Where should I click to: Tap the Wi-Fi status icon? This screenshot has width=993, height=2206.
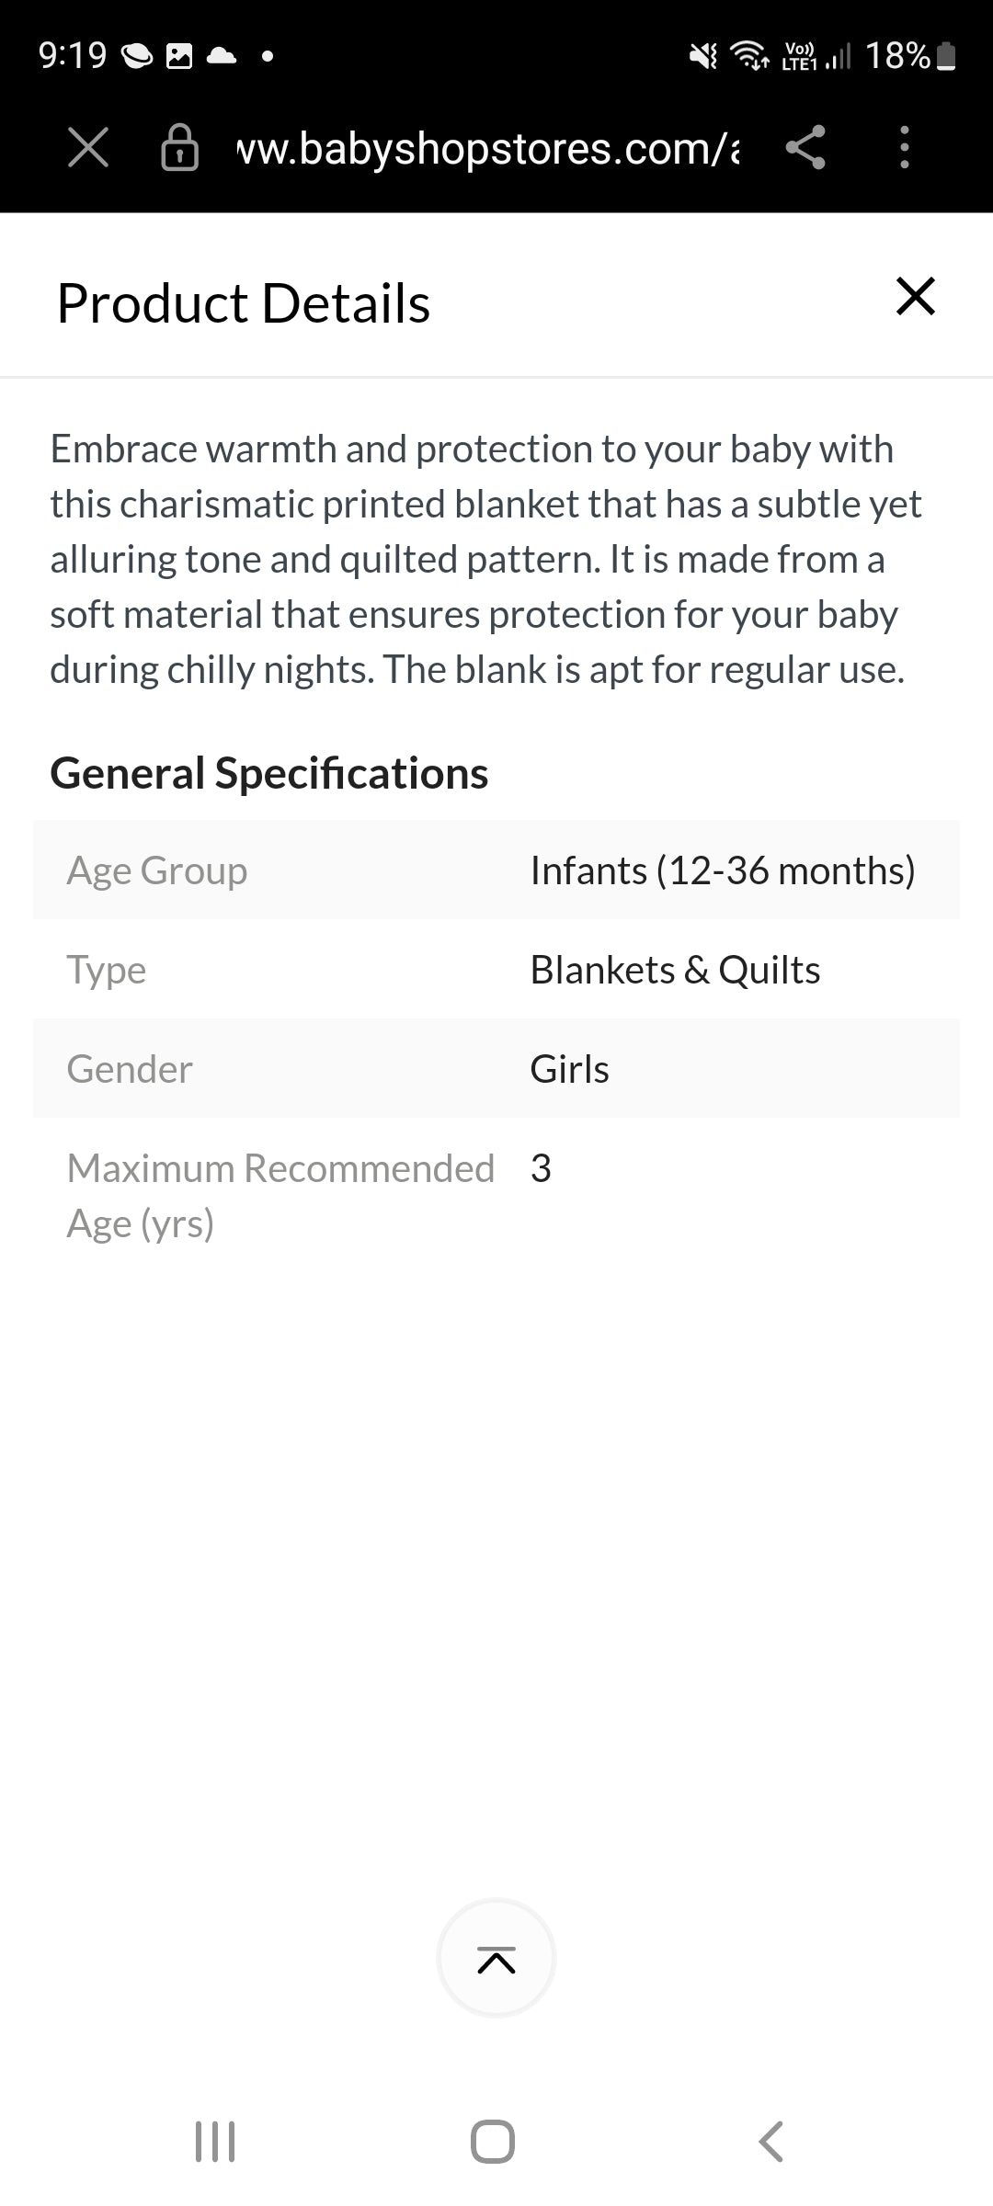click(x=749, y=56)
